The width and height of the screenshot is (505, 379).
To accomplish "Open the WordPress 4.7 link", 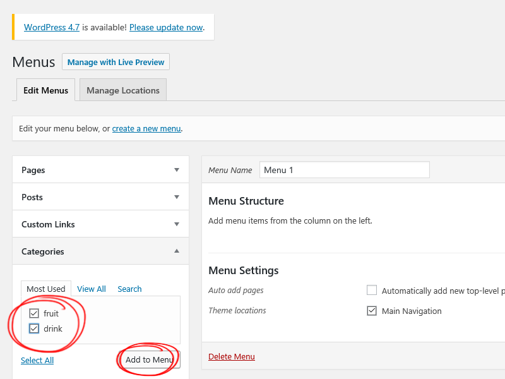I will click(x=52, y=27).
